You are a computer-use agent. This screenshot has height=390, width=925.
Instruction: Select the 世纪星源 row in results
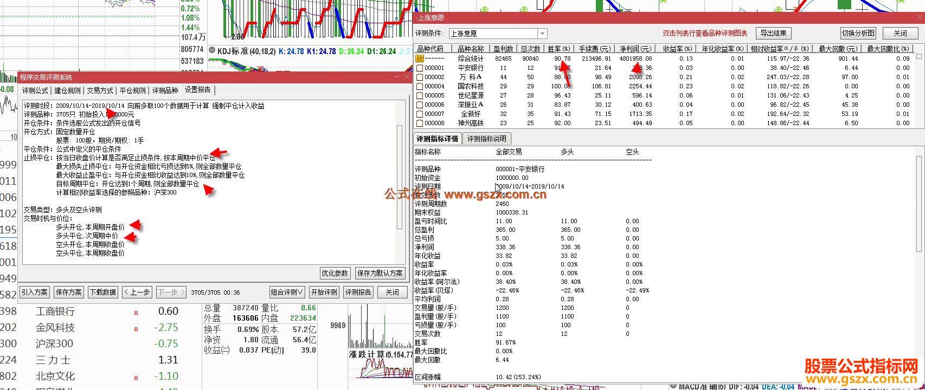pos(664,95)
